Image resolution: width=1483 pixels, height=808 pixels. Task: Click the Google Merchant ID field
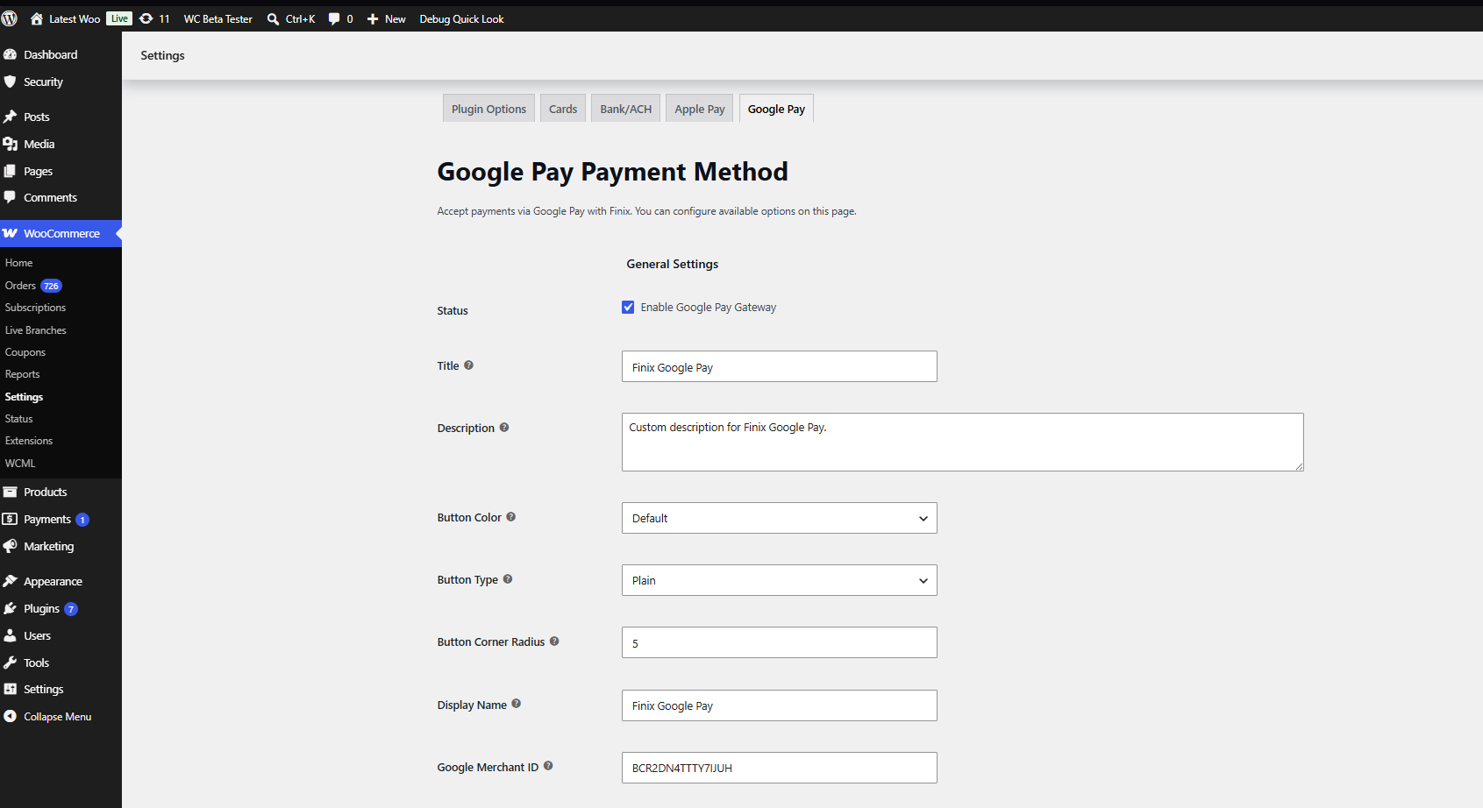779,768
